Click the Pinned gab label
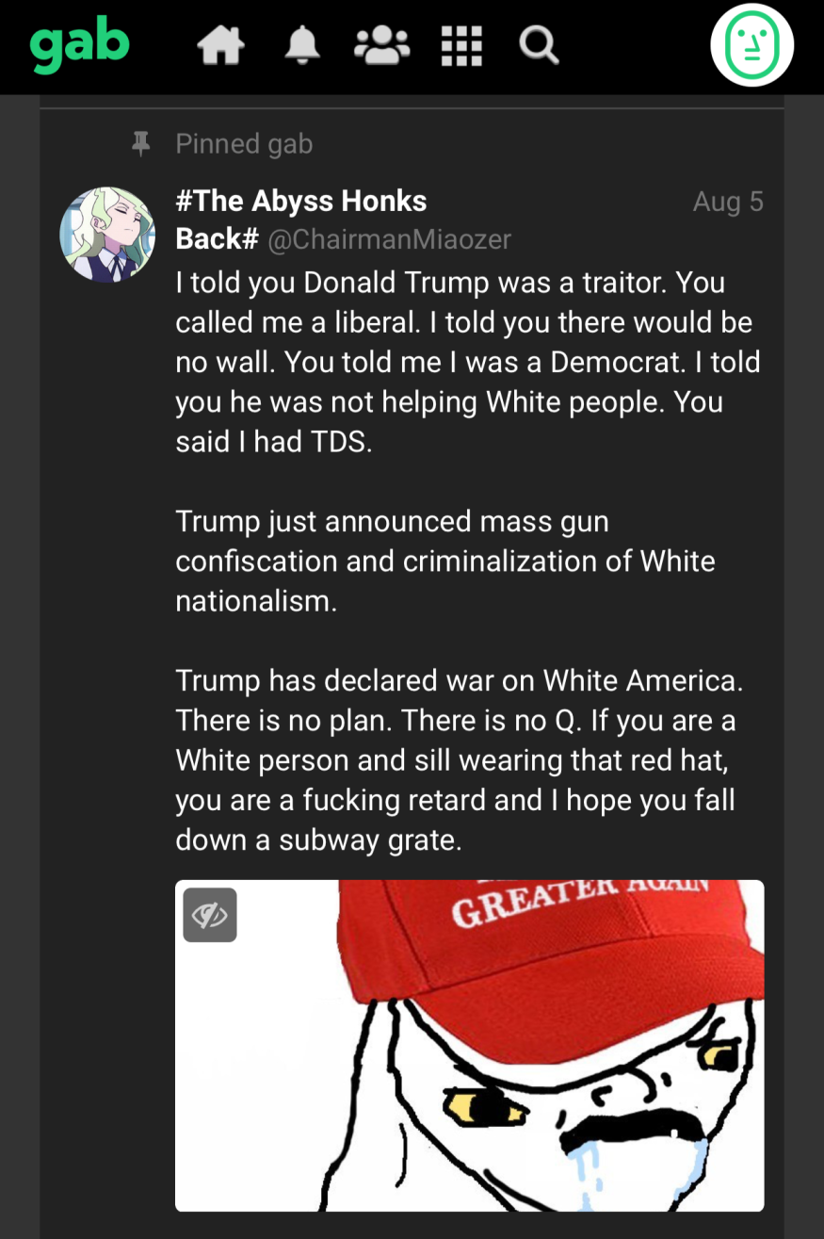This screenshot has height=1239, width=824. (244, 144)
